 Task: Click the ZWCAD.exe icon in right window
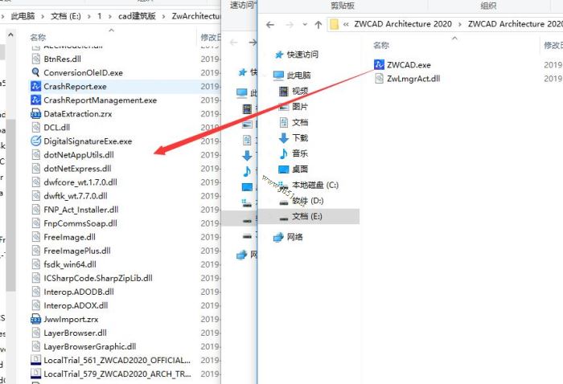point(379,65)
